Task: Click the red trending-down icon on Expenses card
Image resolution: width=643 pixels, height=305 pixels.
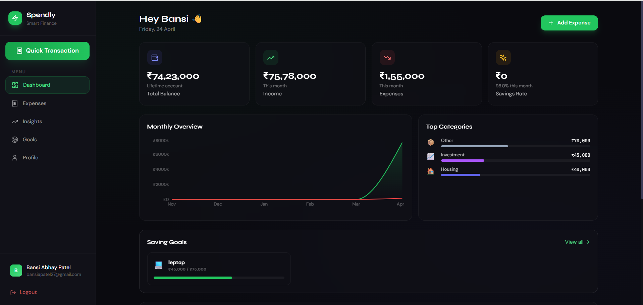Action: tap(387, 57)
